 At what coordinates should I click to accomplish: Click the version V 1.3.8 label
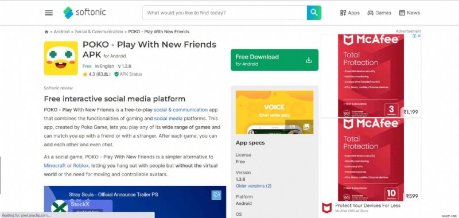(x=125, y=67)
